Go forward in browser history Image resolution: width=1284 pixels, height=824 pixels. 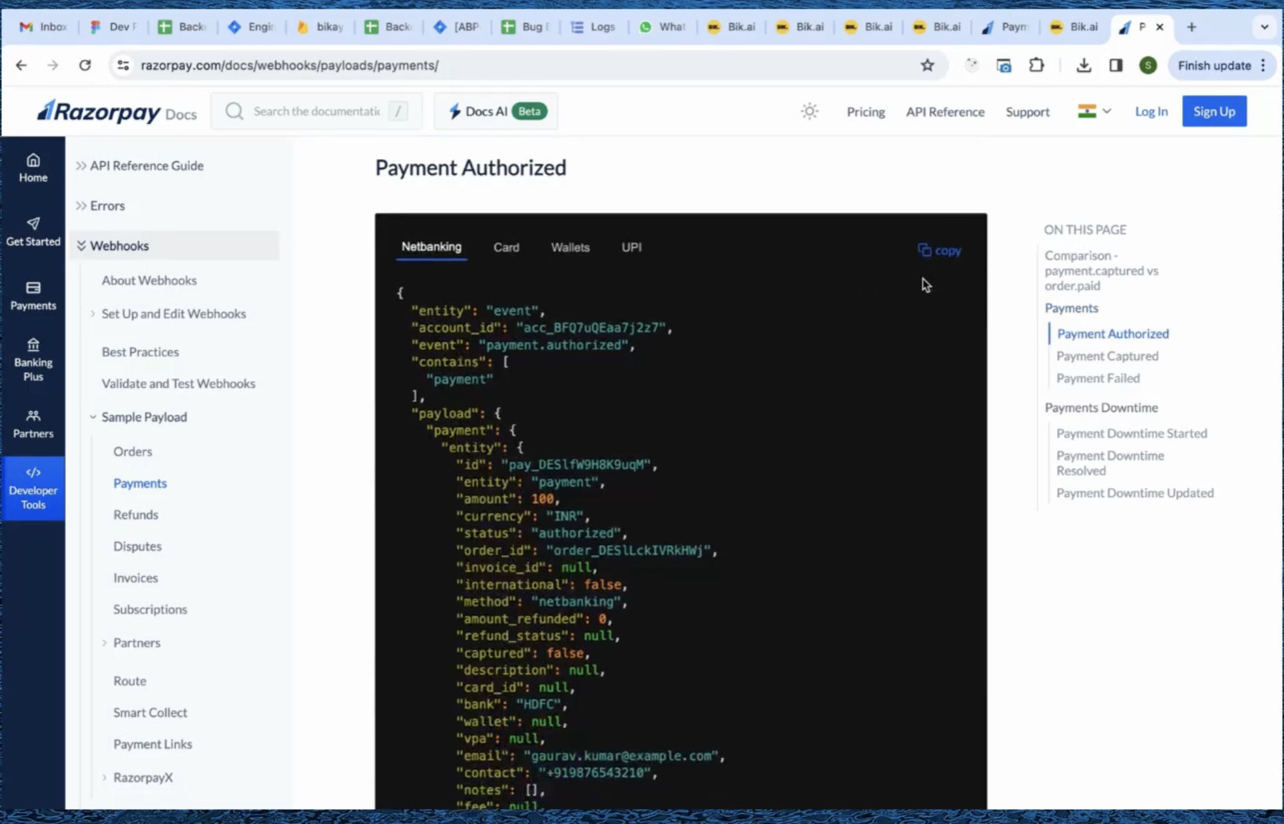[53, 65]
